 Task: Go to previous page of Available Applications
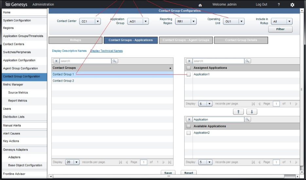coord(259,162)
